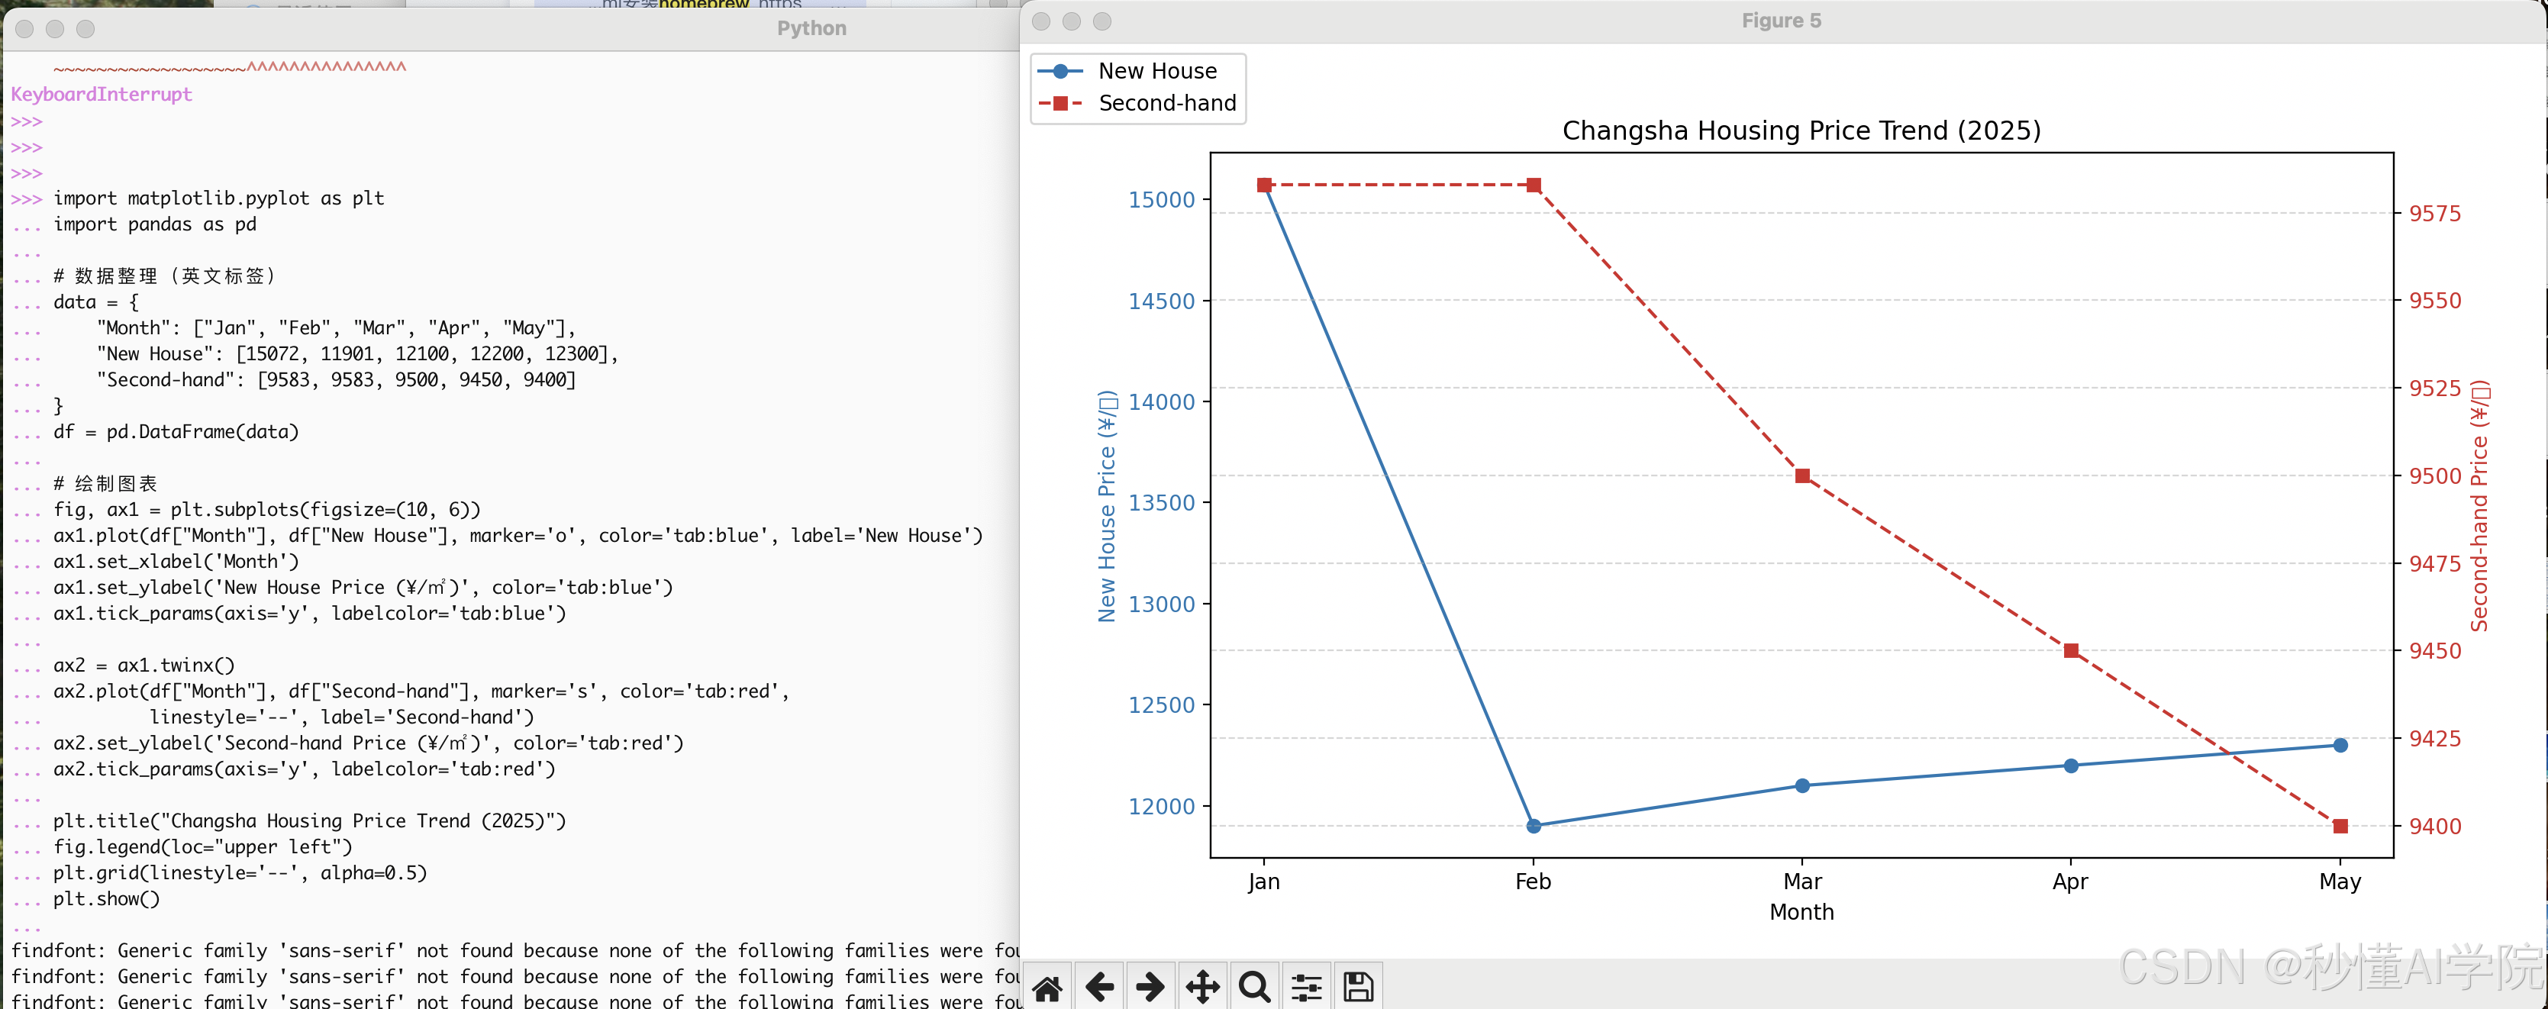2548x1009 pixels.
Task: Close the Figure 5 window
Action: pyautogui.click(x=1040, y=21)
